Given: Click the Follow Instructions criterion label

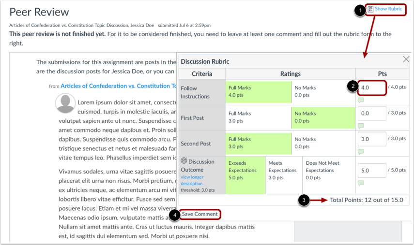Looking at the screenshot, I should tap(195, 92).
